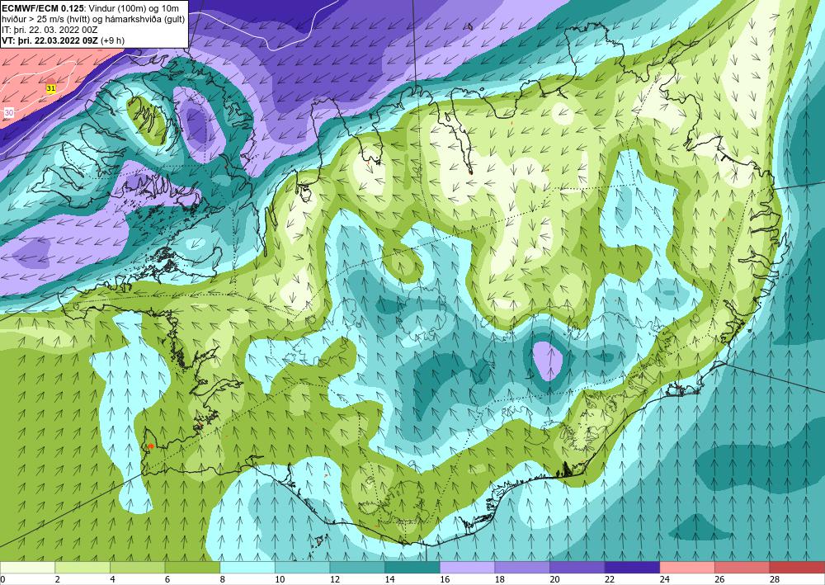Viewport: 825px width, 585px height.
Task: Click the yellow '31' gust label
Action: click(51, 88)
